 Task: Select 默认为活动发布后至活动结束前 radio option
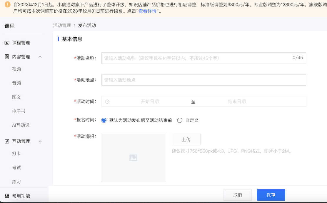coord(104,120)
